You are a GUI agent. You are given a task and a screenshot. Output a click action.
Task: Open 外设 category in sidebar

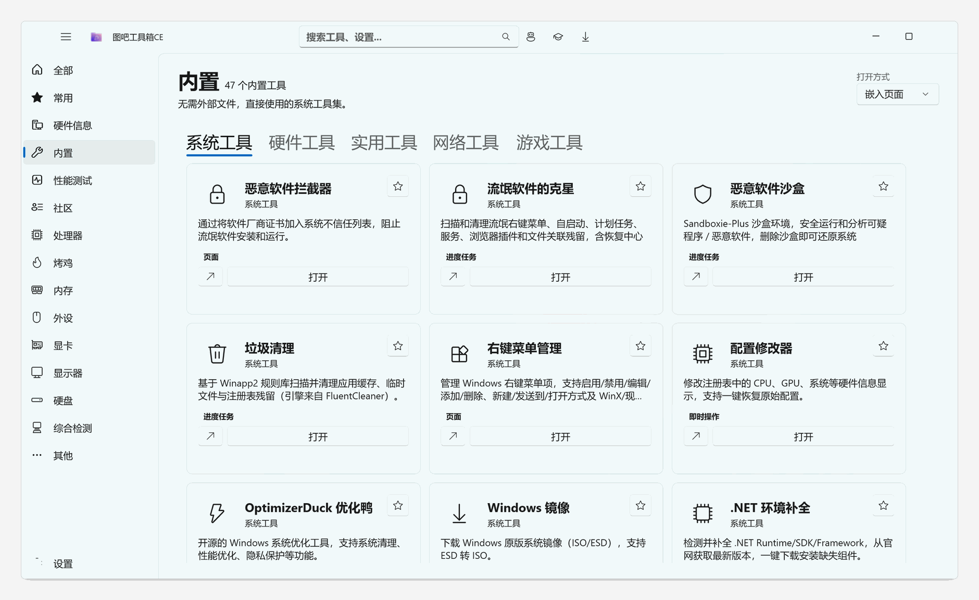89,318
